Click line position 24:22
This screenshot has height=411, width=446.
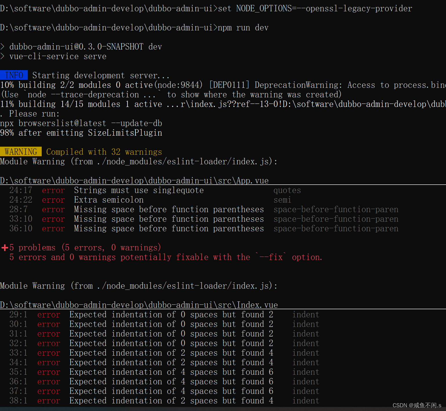coord(21,200)
